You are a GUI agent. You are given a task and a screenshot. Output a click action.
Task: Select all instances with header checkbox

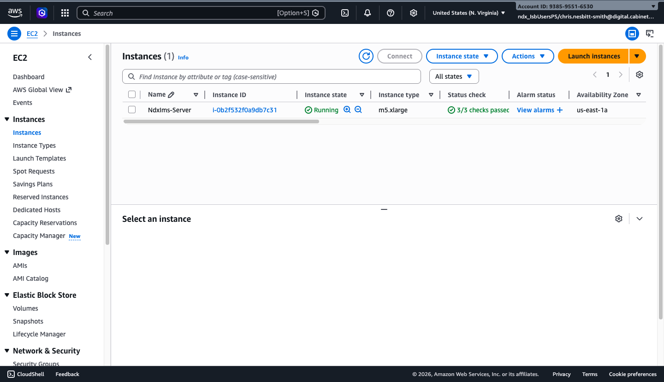(x=132, y=94)
